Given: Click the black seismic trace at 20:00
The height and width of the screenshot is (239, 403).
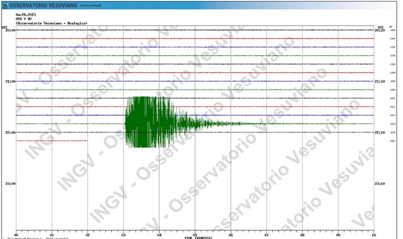Looking at the screenshot, I should [195, 30].
